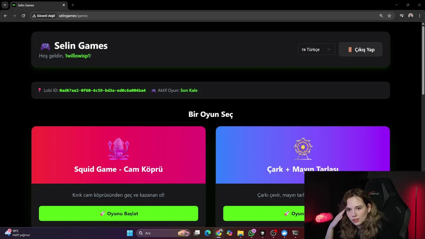The image size is (425, 239).
Task: Click the Aktif Oyun 'Son Kale' text
Action: coord(189,90)
